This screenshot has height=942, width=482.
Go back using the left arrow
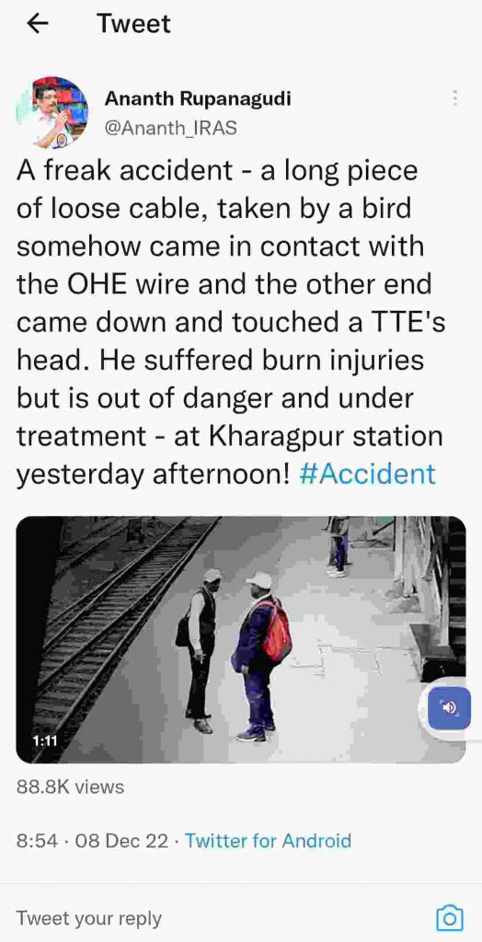point(38,23)
